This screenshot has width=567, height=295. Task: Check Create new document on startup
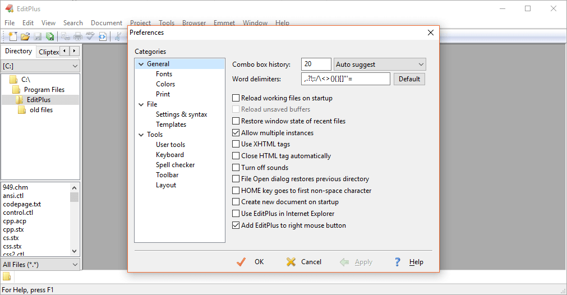[x=236, y=202]
